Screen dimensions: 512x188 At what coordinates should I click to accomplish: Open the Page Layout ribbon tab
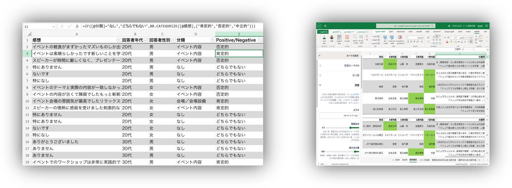click(449, 31)
